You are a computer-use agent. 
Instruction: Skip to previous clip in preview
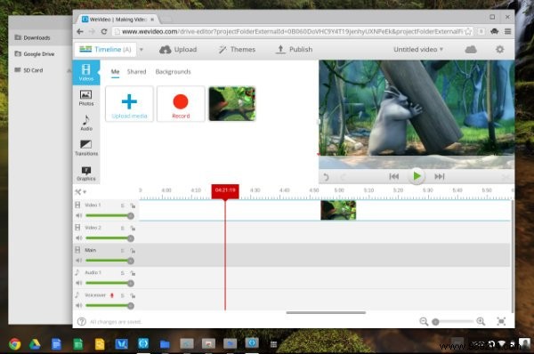click(394, 176)
